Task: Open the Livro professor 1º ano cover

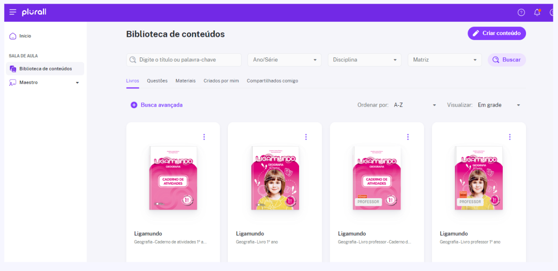Action: [x=479, y=178]
